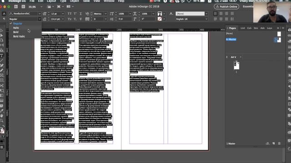Click the tracking value field
Screen dimensions: 291x163
(x=98, y=19)
